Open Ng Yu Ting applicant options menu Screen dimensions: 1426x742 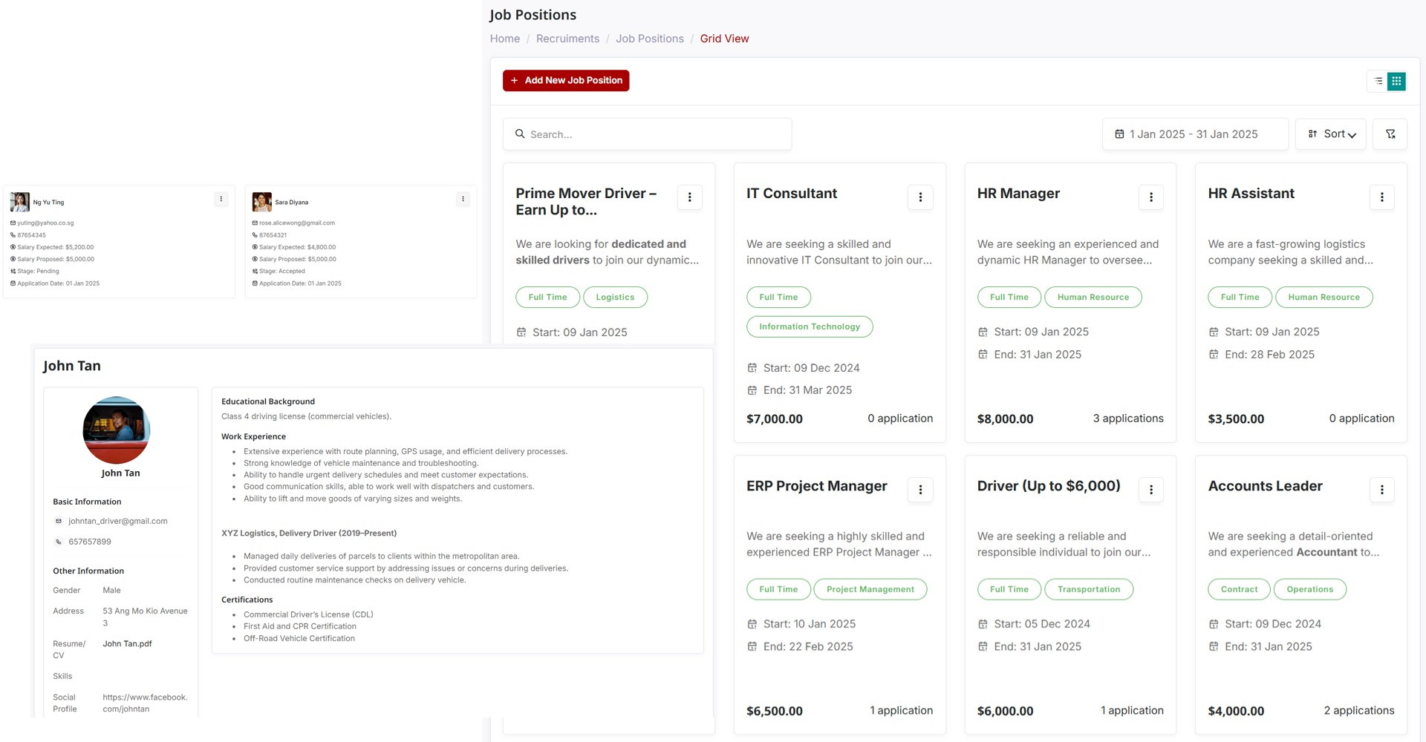coord(221,199)
